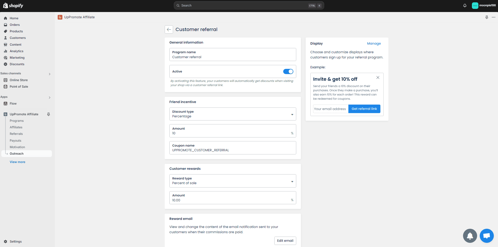Open Payouts in UpPromote menu
The image size is (498, 247).
[x=16, y=141]
